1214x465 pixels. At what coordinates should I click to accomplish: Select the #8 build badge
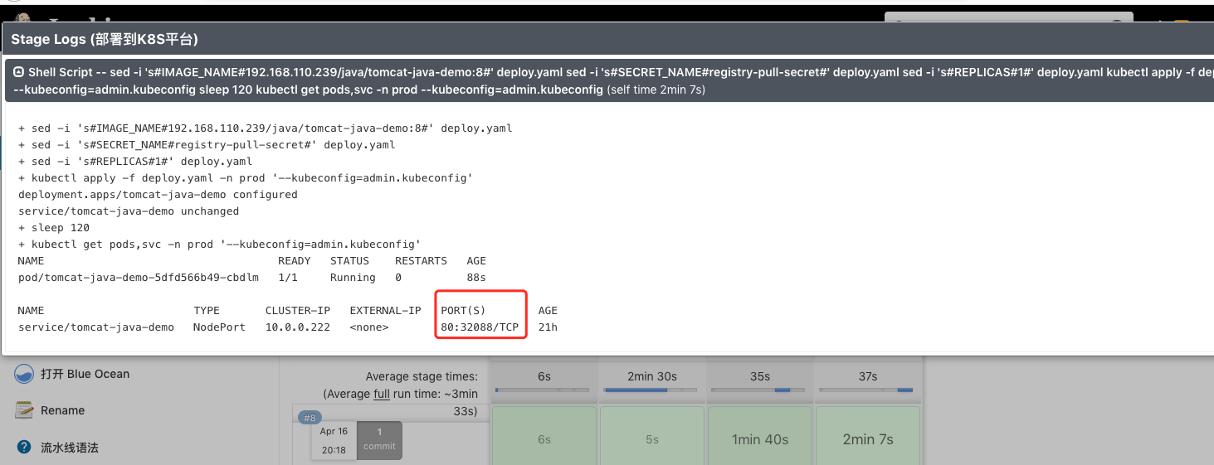[310, 418]
